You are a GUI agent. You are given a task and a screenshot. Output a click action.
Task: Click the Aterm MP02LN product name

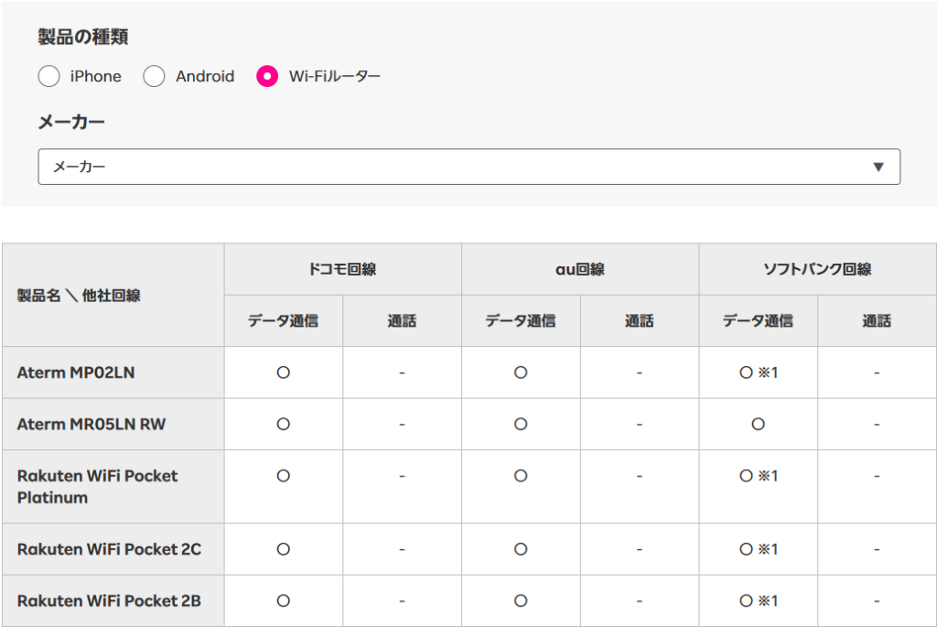point(76,373)
